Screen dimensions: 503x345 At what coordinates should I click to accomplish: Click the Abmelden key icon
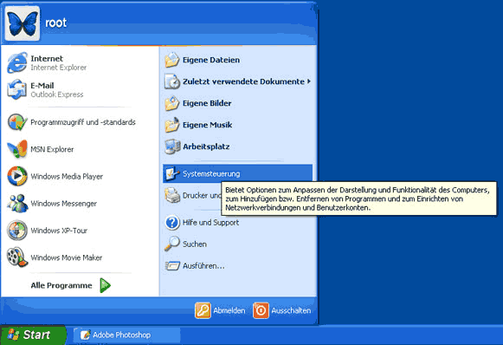(203, 310)
